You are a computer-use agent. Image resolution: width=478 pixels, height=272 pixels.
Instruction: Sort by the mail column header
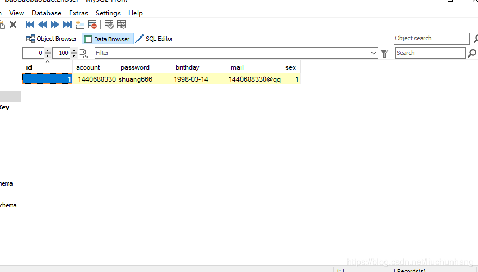(x=254, y=67)
